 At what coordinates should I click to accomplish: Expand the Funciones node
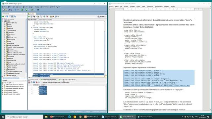tap(5, 32)
